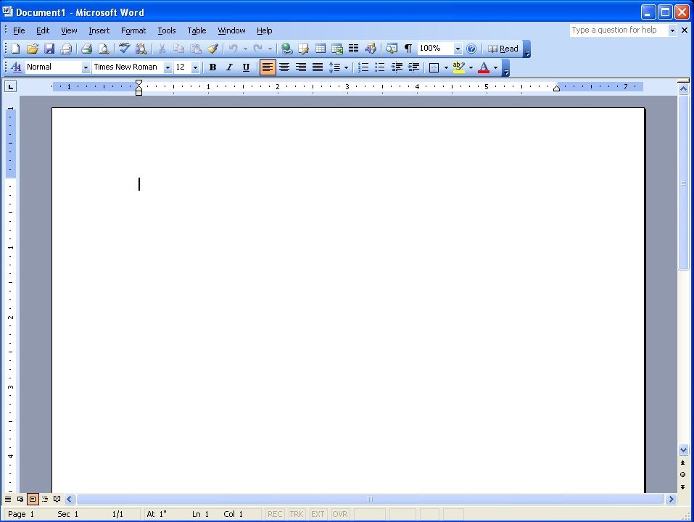Run the Spelling and Grammar check
Viewport: 694px width, 522px height.
(124, 49)
